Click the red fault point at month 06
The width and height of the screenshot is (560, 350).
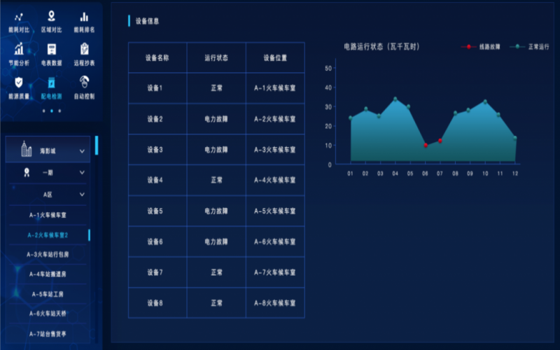point(426,146)
